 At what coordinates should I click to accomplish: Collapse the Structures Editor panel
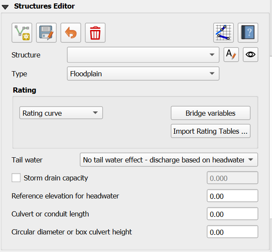pos(5,6)
